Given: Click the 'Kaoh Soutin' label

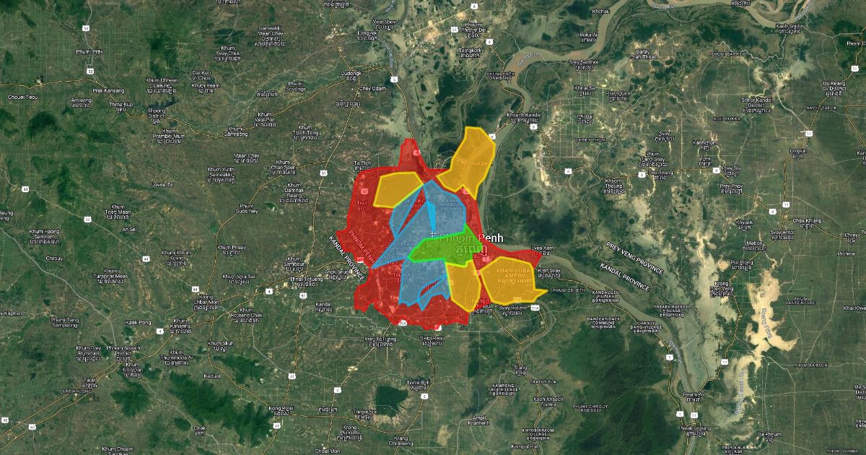Looking at the screenshot, I should [x=790, y=27].
